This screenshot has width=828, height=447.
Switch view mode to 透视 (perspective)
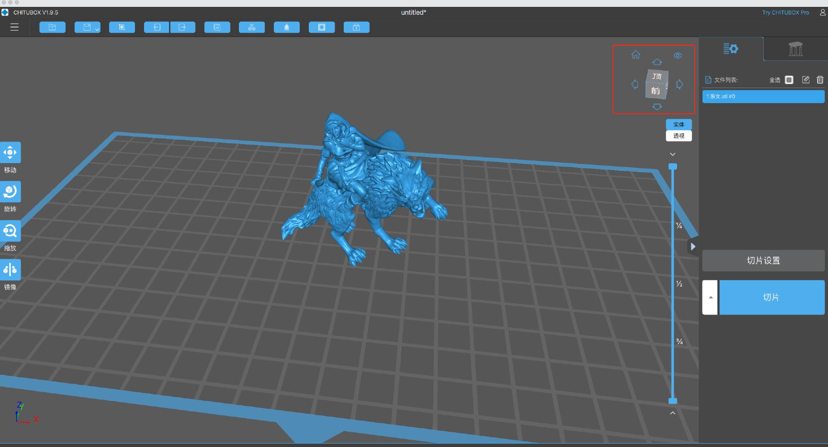pos(678,135)
